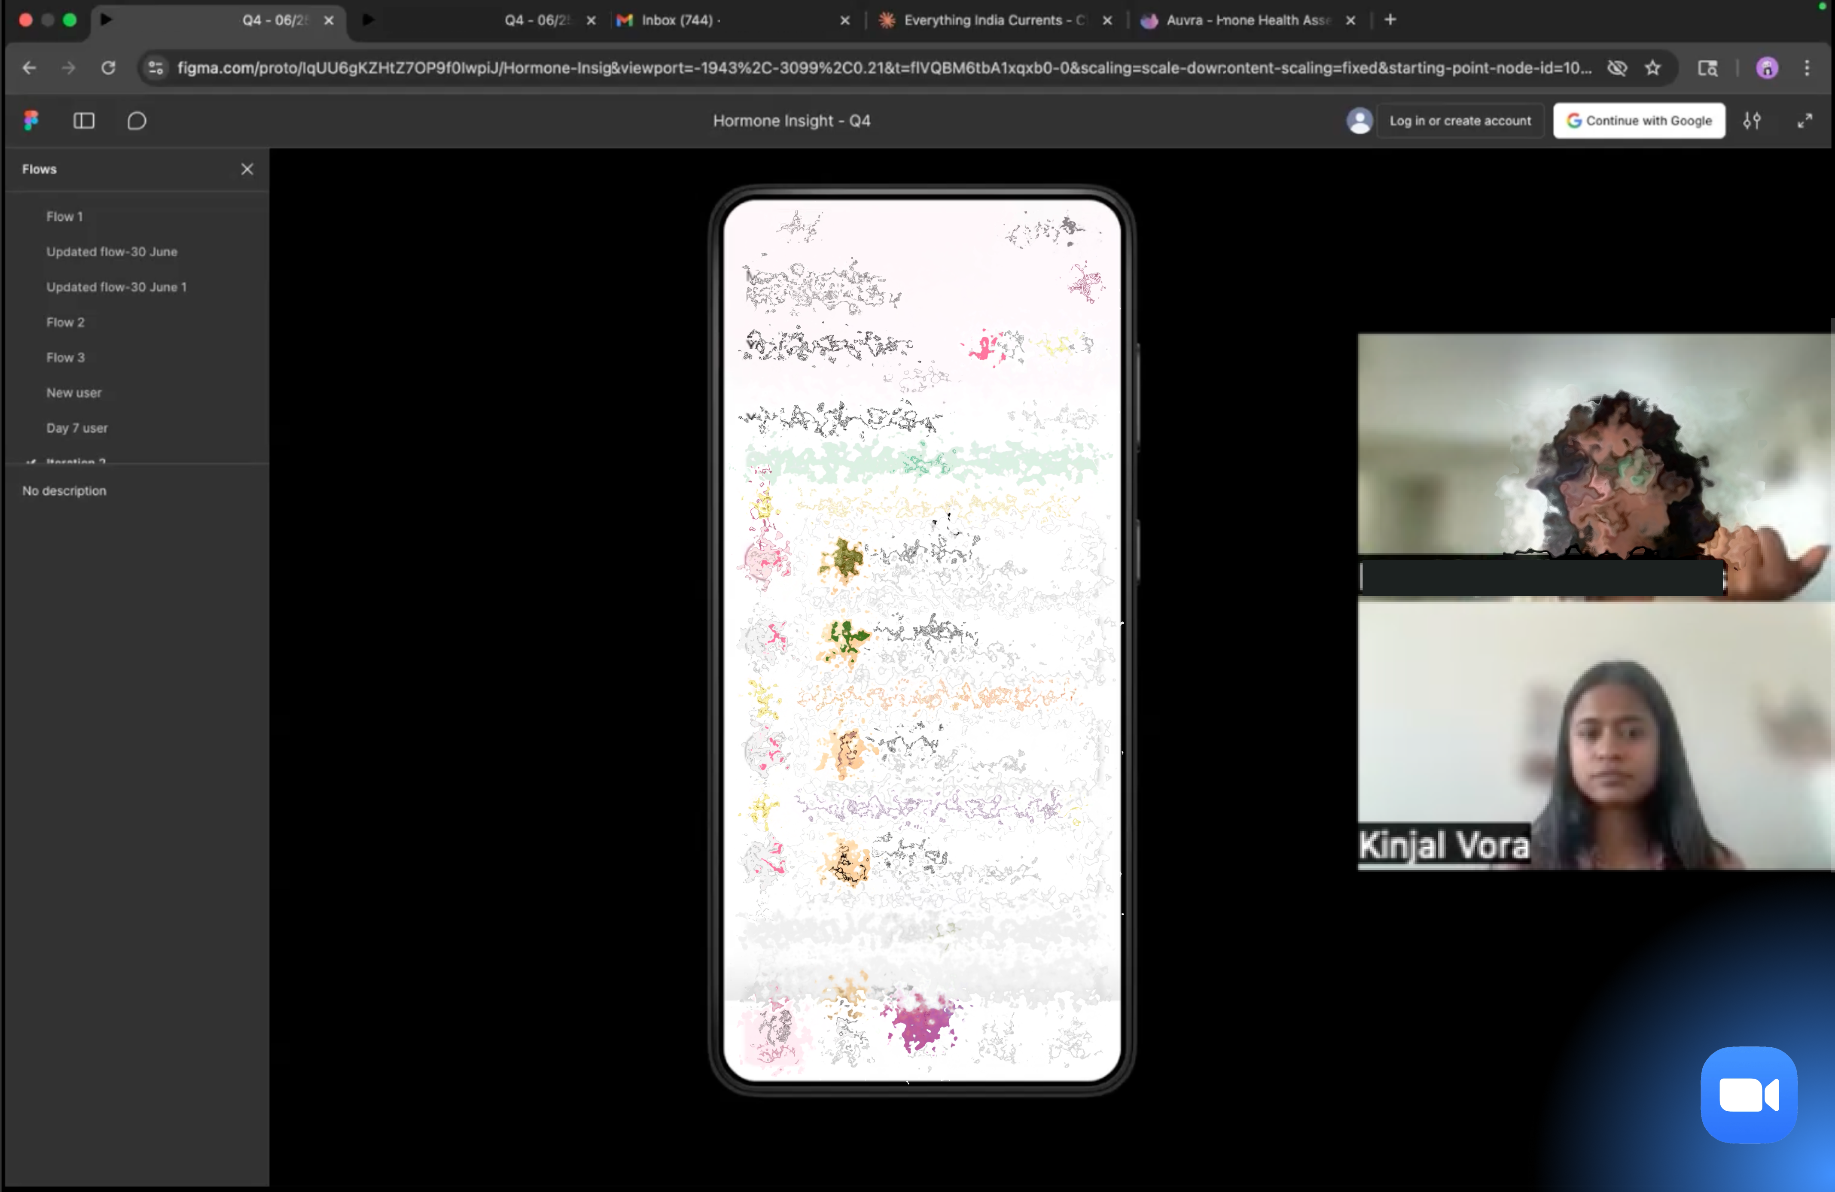Click Continue with Google button
The width and height of the screenshot is (1835, 1192).
1639,121
